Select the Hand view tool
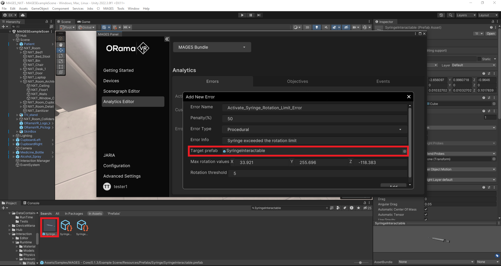This screenshot has width=501, height=266. tap(61, 45)
